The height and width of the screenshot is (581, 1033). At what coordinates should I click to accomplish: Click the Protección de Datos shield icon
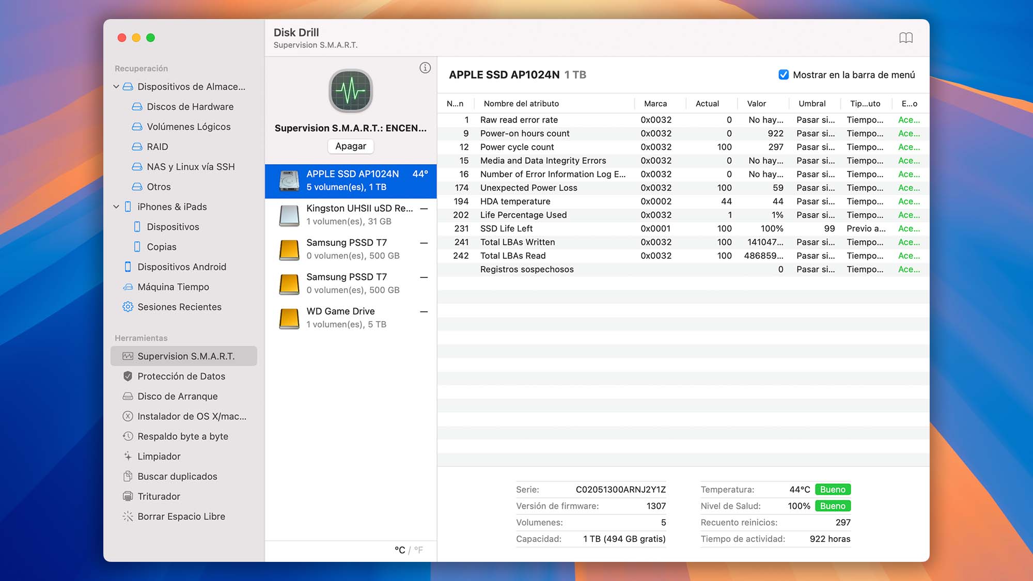pos(128,376)
